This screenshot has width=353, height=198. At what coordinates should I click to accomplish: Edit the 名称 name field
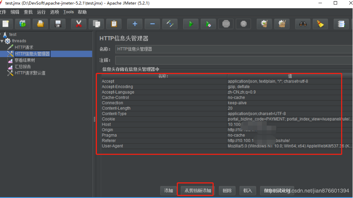(234, 49)
